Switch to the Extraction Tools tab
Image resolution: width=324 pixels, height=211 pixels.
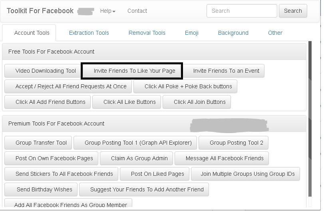coord(89,33)
